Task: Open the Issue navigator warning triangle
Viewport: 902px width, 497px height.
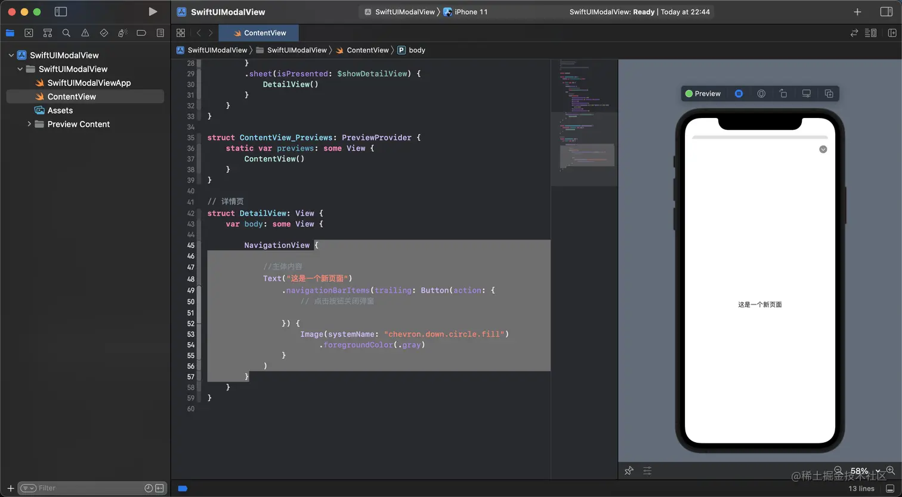Action: pos(85,33)
